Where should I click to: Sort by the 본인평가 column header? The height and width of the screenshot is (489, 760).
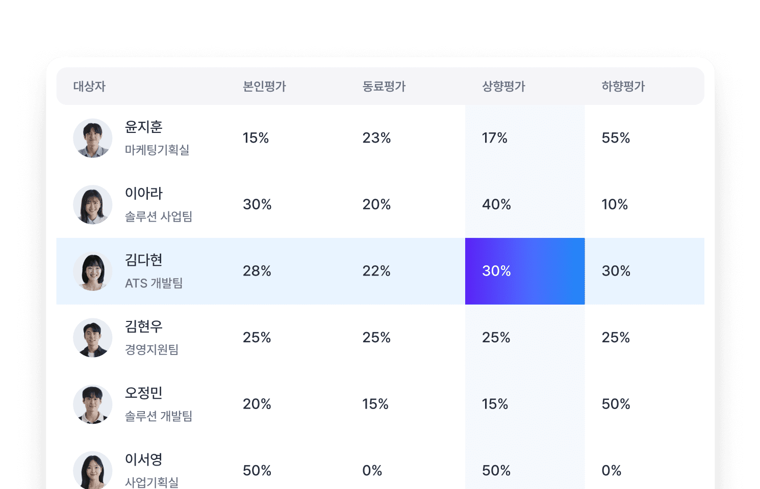[264, 86]
